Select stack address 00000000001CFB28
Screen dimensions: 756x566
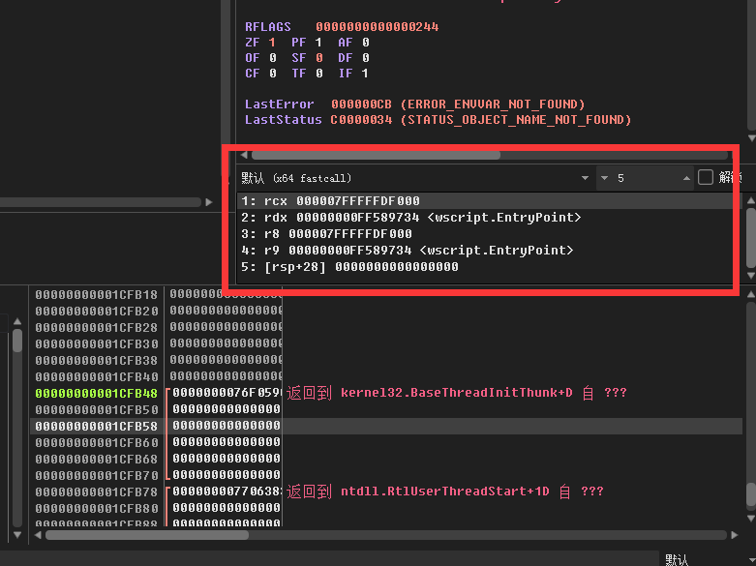pos(97,327)
